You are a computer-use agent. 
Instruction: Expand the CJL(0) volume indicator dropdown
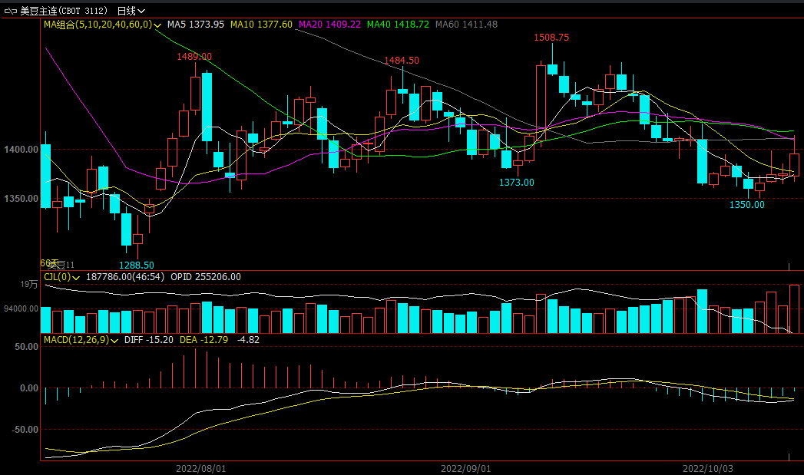point(76,277)
